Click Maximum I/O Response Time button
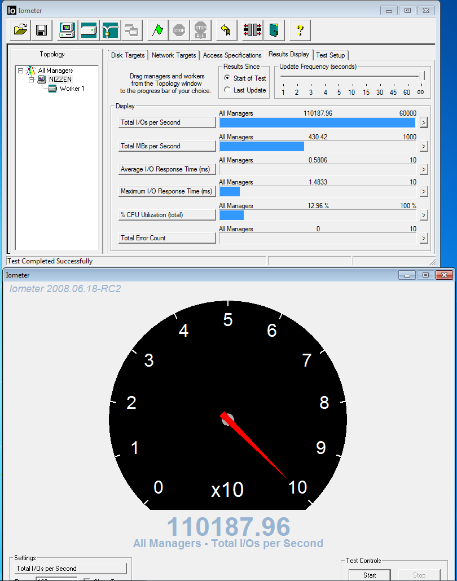The width and height of the screenshot is (457, 581). pos(167,191)
